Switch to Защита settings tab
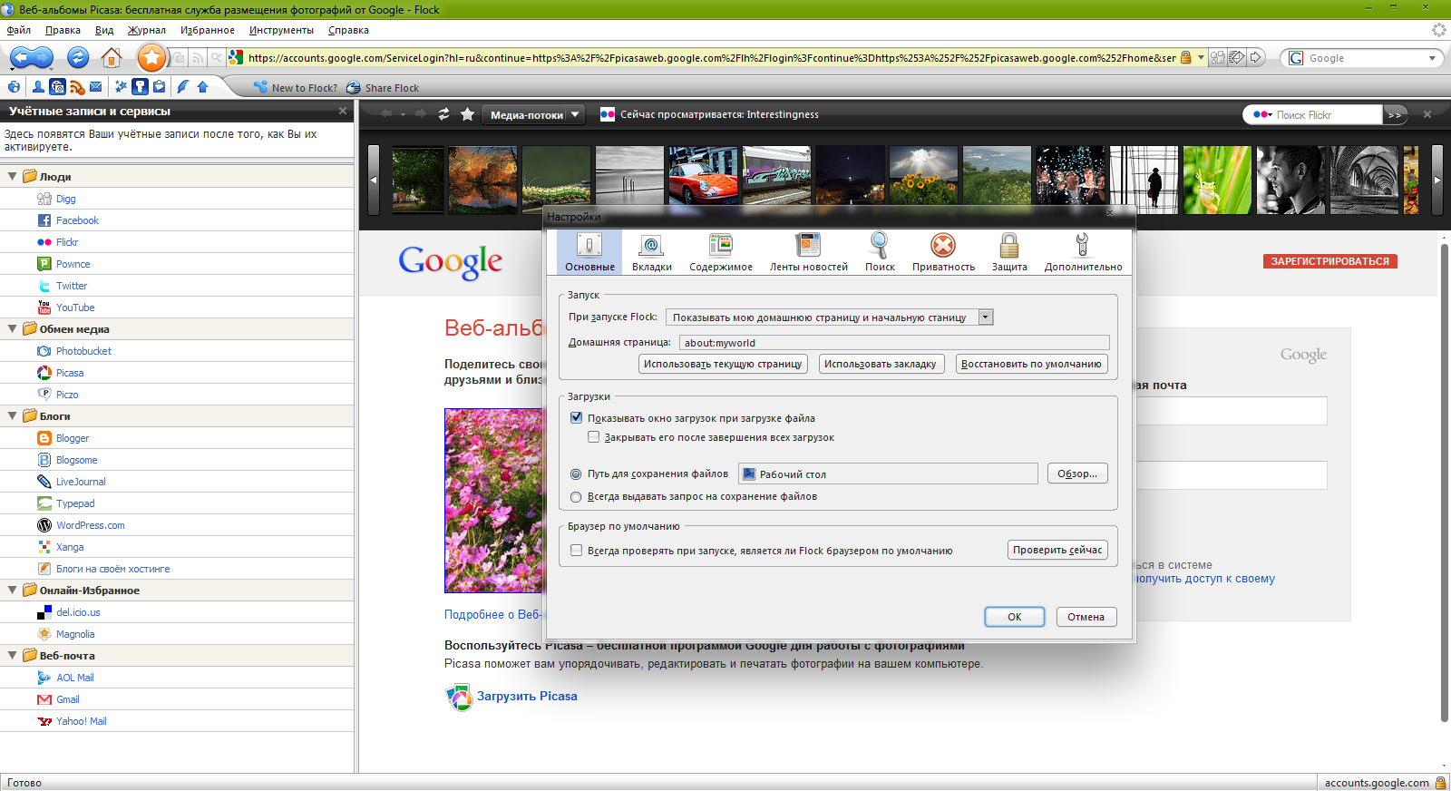Viewport: 1451px width, 791px height. tap(1009, 252)
